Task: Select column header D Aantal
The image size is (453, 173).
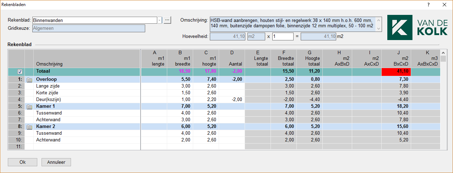Action: tap(232, 58)
